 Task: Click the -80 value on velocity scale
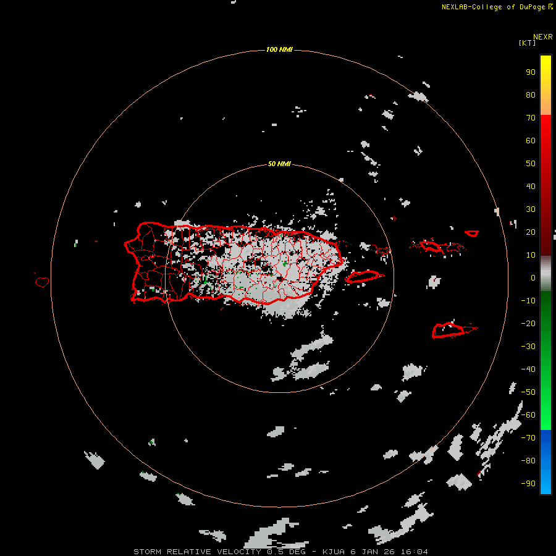click(528, 461)
